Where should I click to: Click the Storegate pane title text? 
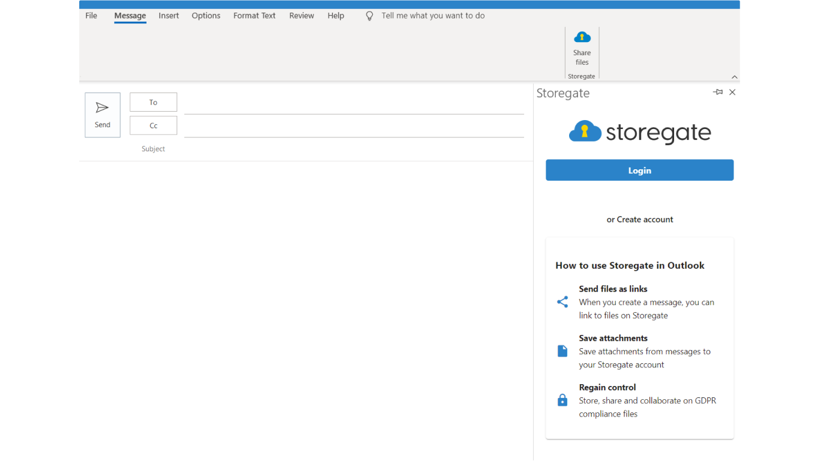tap(563, 93)
